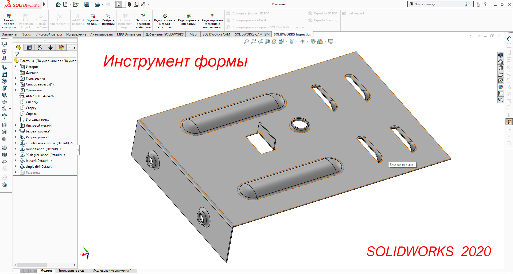This screenshot has width=513, height=274.
Task: Activate the Zoom to Area tool
Action: 253,41
